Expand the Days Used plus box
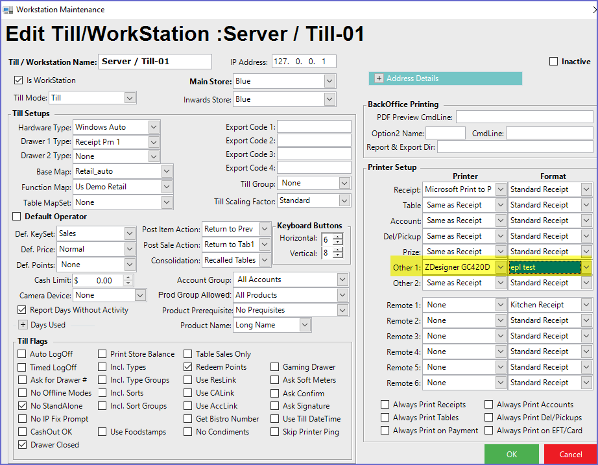Image resolution: width=598 pixels, height=465 pixels. pyautogui.click(x=23, y=325)
